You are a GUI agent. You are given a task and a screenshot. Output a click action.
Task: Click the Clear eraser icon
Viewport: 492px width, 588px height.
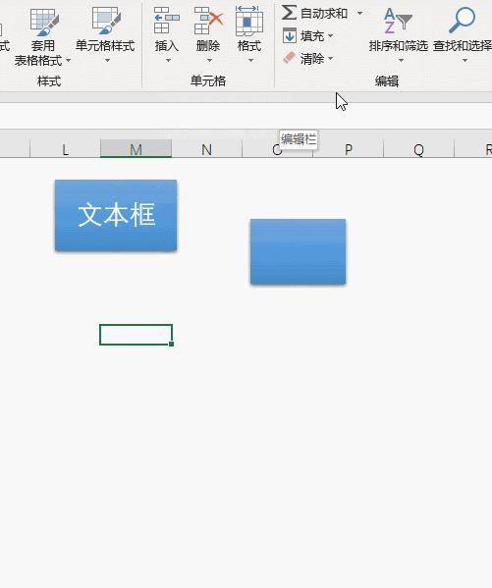[x=289, y=58]
